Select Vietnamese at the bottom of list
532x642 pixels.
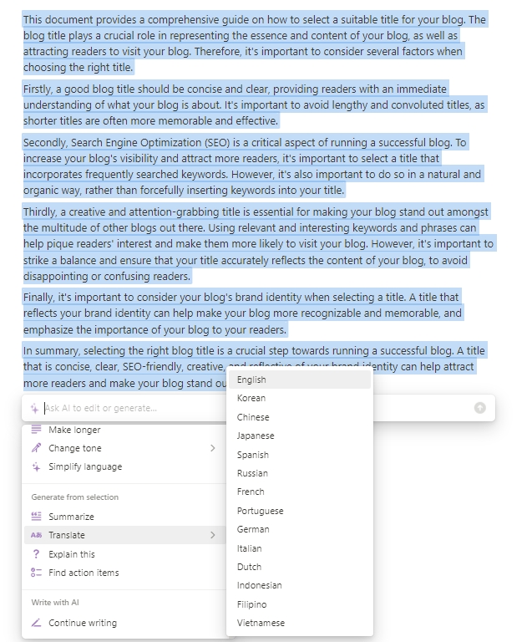pos(261,623)
